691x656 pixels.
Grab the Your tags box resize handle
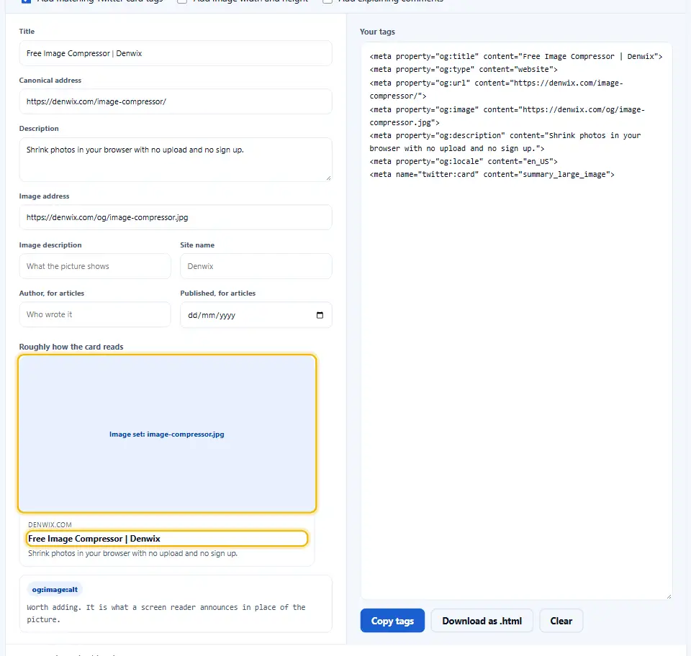[x=669, y=596]
